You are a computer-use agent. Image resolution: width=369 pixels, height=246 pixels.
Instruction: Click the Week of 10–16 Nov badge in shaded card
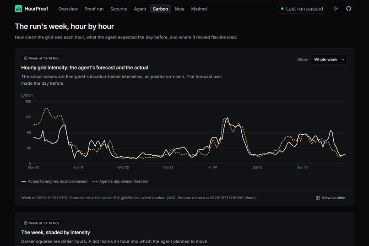(42, 223)
